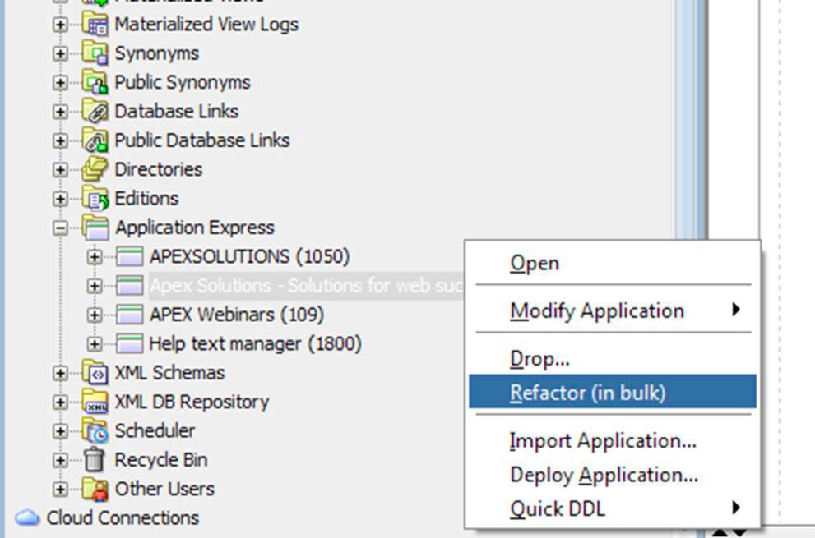This screenshot has width=815, height=538.
Task: Select the XML DB Repository label
Action: (192, 402)
